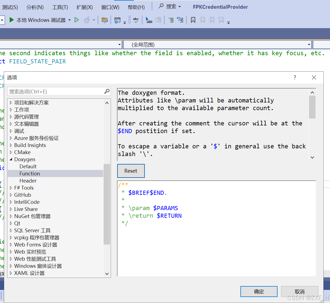This screenshot has height=303, width=330.
Task: Select Azure 服务身份验证 category
Action: 36,138
